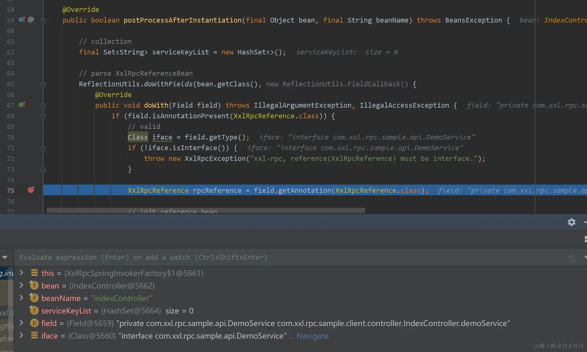The width and height of the screenshot is (587, 352).
Task: Click 'postProcessAfterInstantiation' method name
Action: click(x=183, y=20)
